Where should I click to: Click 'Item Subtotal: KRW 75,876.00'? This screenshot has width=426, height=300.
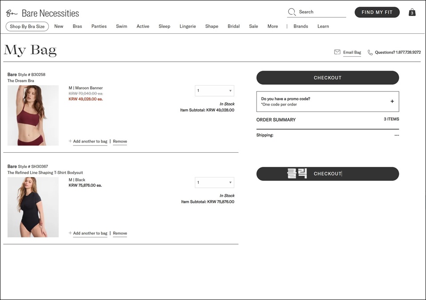pyautogui.click(x=208, y=201)
